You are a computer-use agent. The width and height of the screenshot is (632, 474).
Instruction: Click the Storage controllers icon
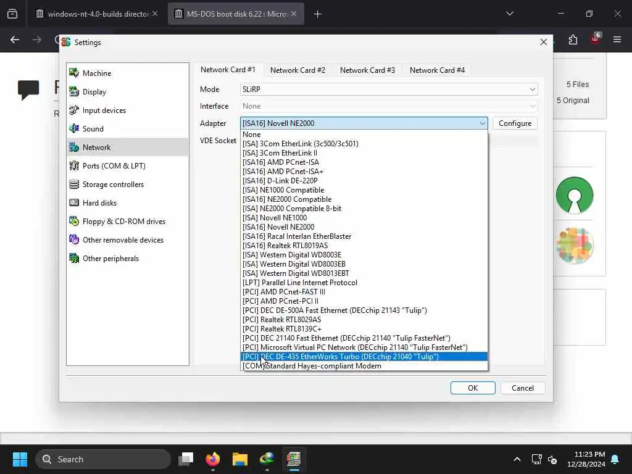[74, 184]
